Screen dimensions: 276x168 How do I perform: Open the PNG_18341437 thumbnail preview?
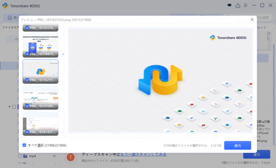pos(40,124)
